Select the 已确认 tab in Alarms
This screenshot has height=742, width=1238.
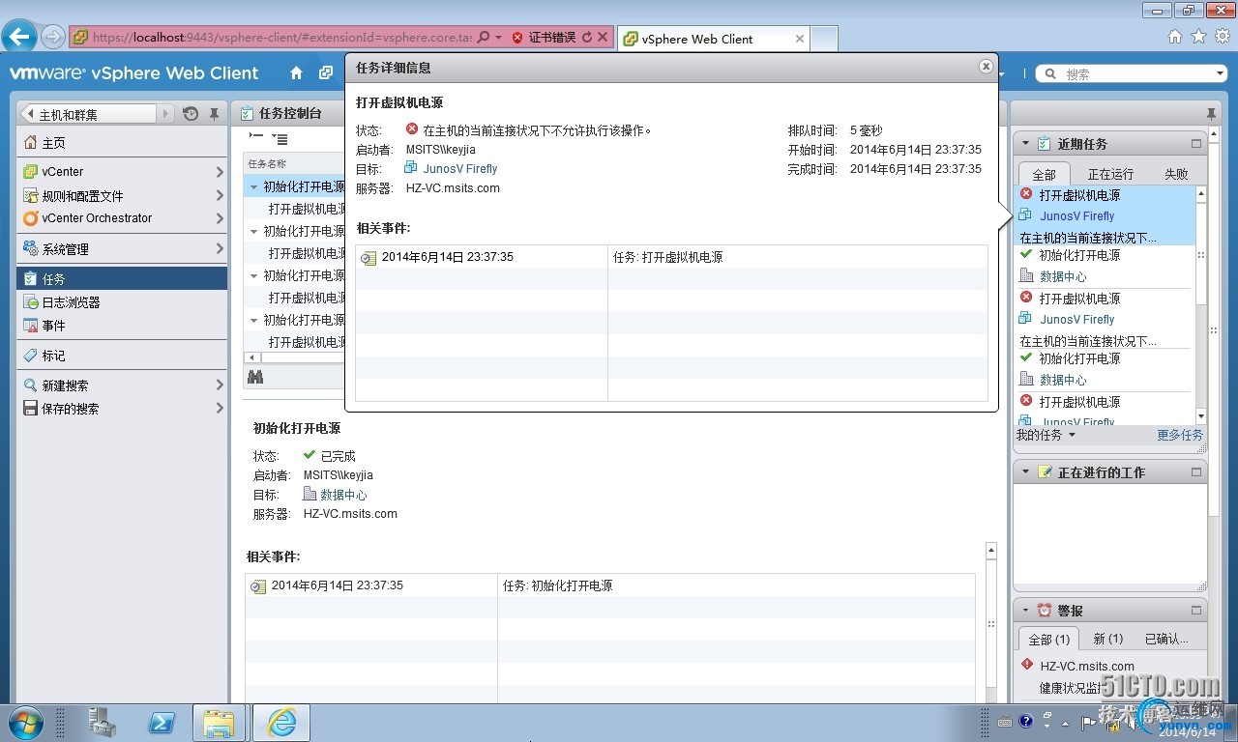[1166, 639]
